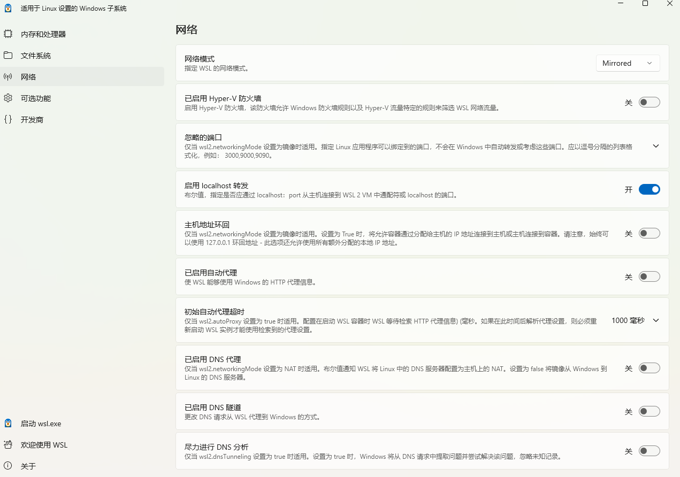The width and height of the screenshot is (680, 477).
Task: Click the 文件系统 folder icon
Action: coord(8,56)
